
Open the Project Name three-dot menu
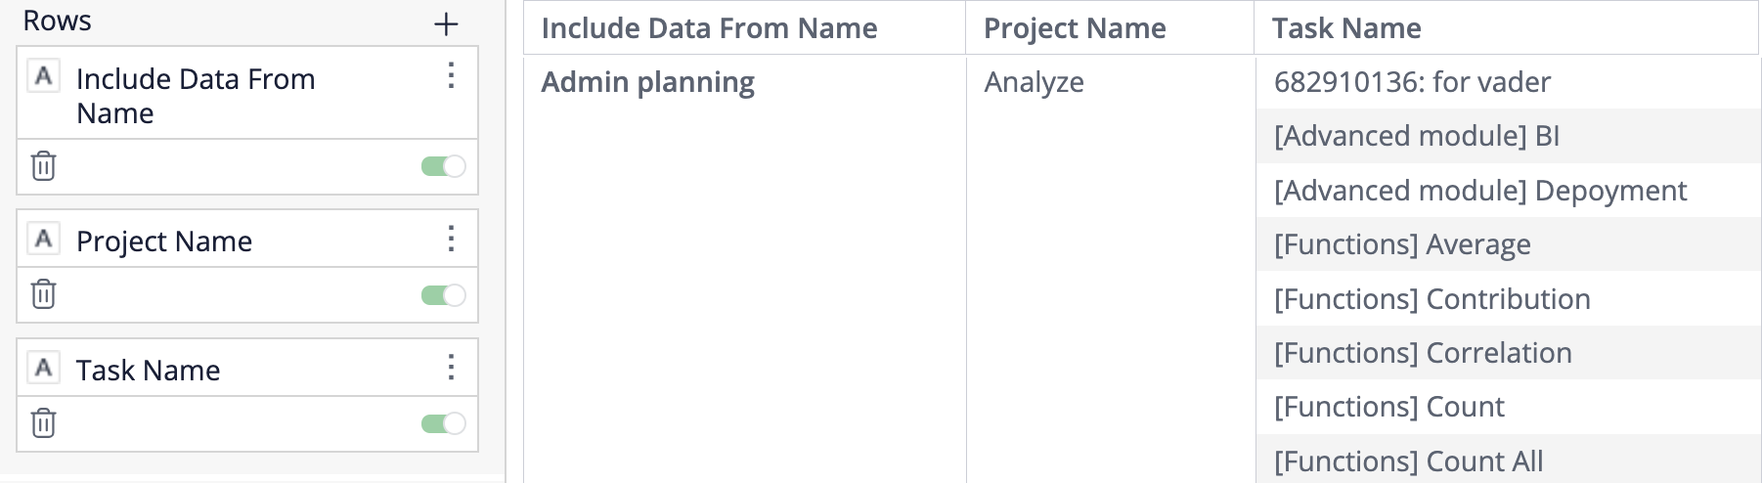[451, 240]
